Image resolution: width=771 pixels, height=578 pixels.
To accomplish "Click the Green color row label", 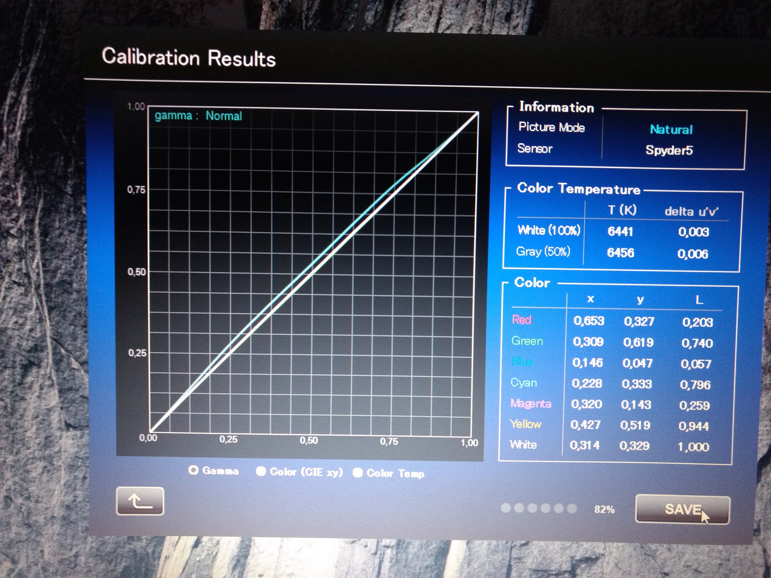I will [x=527, y=341].
